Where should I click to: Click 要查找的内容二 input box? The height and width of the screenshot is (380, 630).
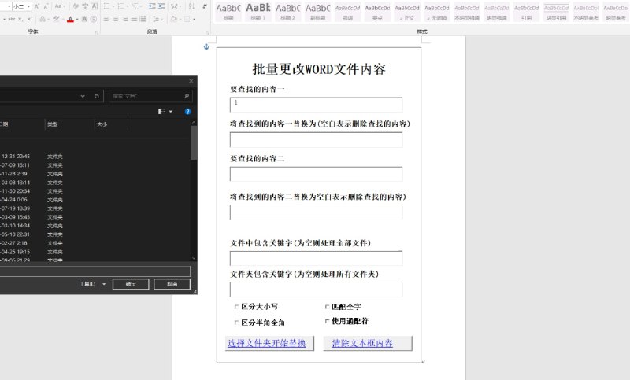coord(317,174)
